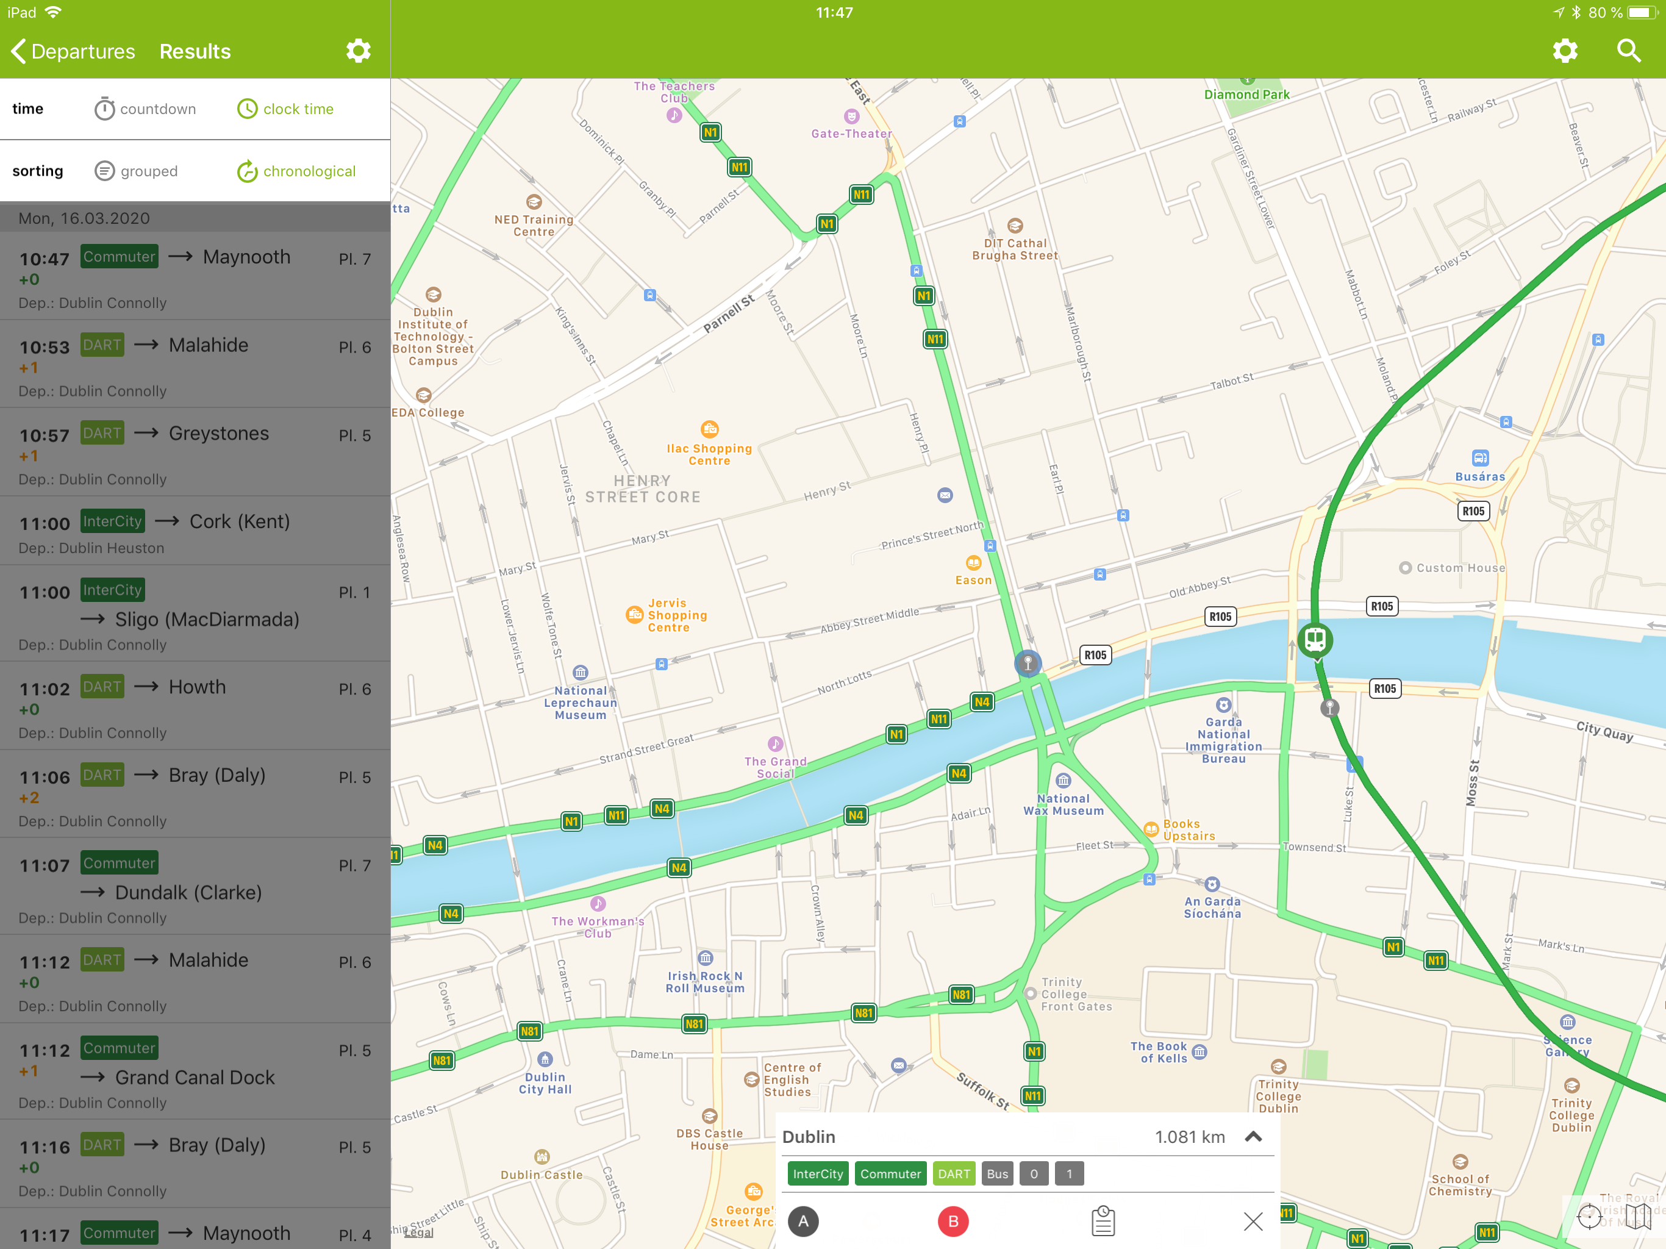Tap the DART tag in station card
This screenshot has height=1249, width=1666.
point(954,1173)
